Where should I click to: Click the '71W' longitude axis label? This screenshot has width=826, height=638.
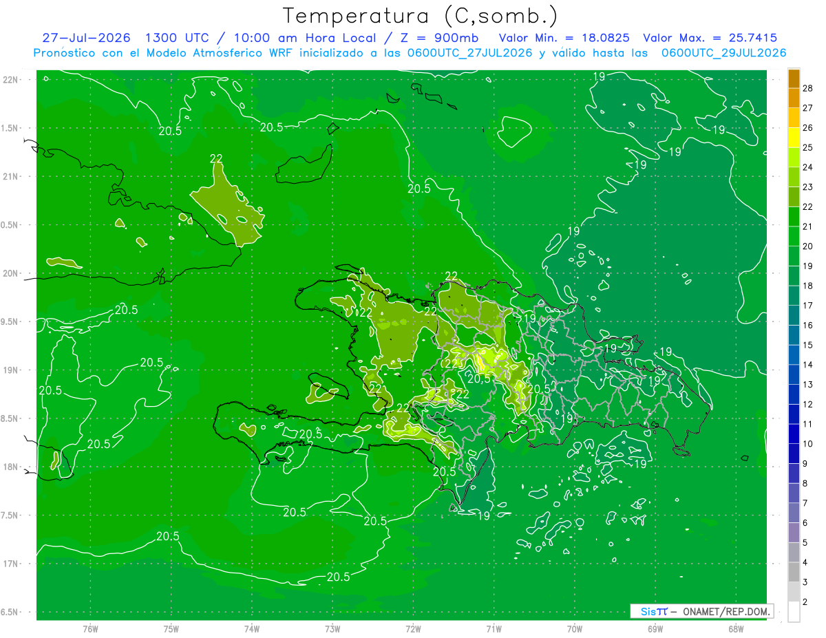click(x=494, y=628)
